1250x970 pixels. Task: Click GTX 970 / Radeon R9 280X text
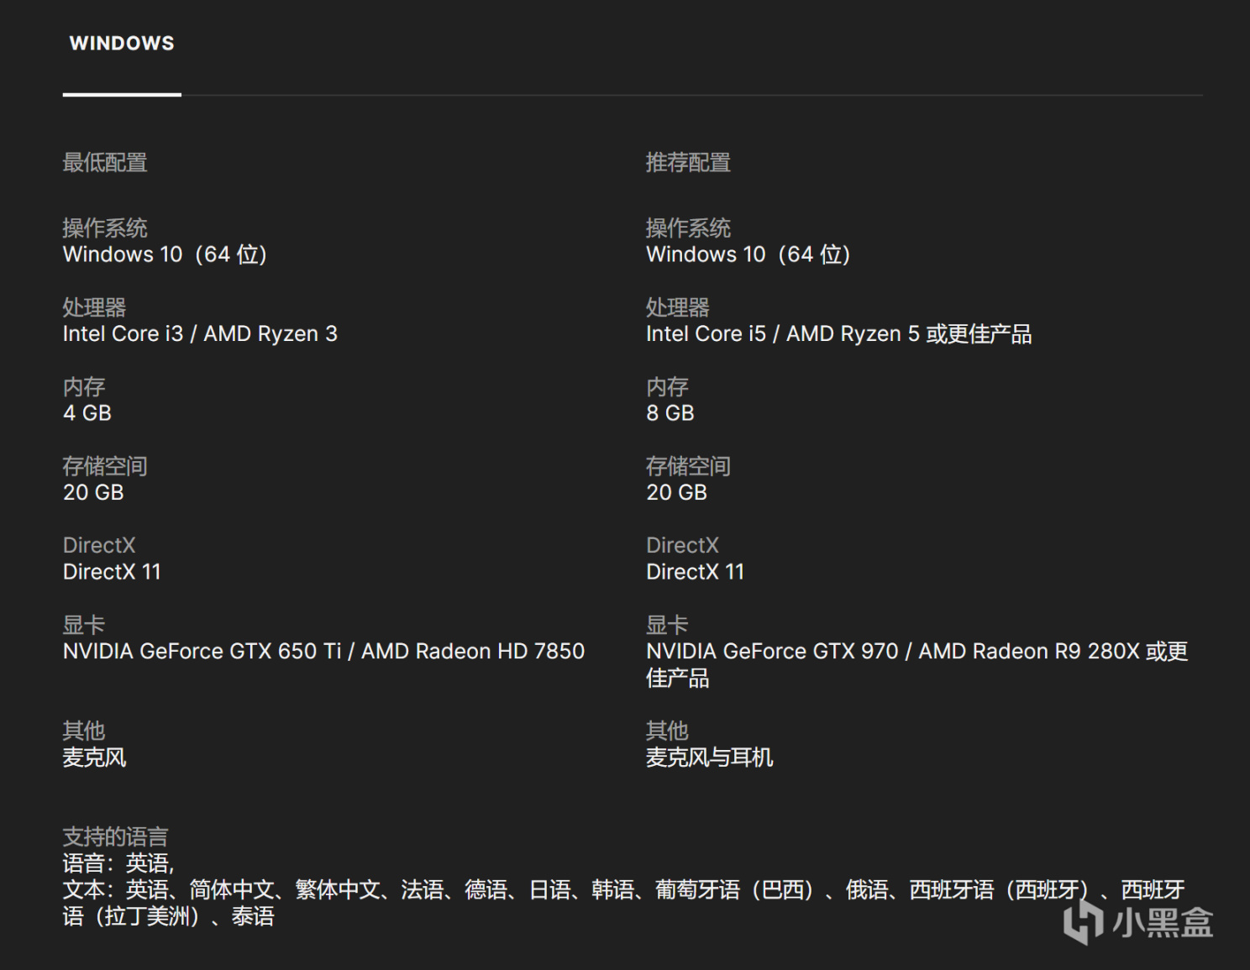coord(916,664)
